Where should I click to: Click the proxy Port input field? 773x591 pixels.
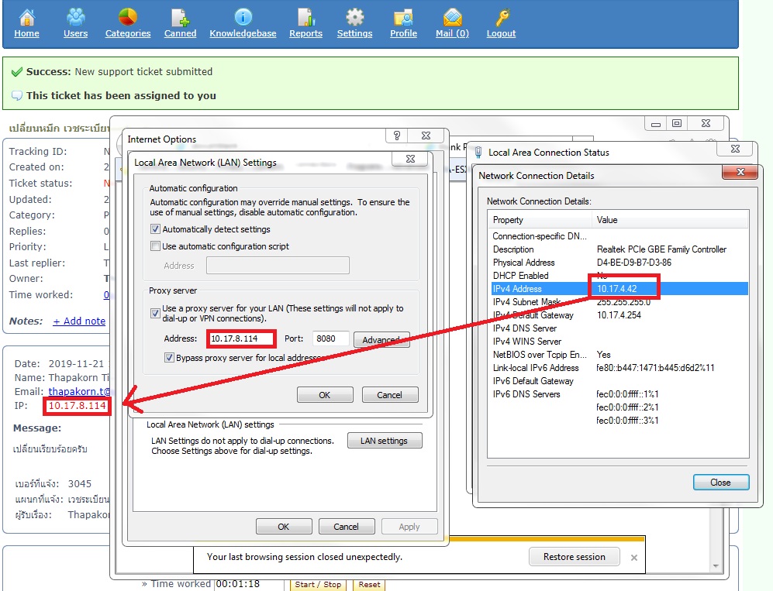[330, 338]
